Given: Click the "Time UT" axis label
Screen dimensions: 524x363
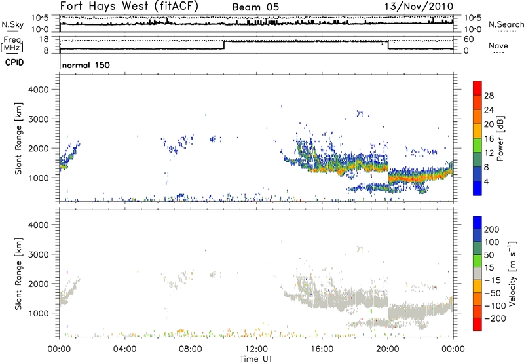Looking at the screenshot, I should point(256,359).
